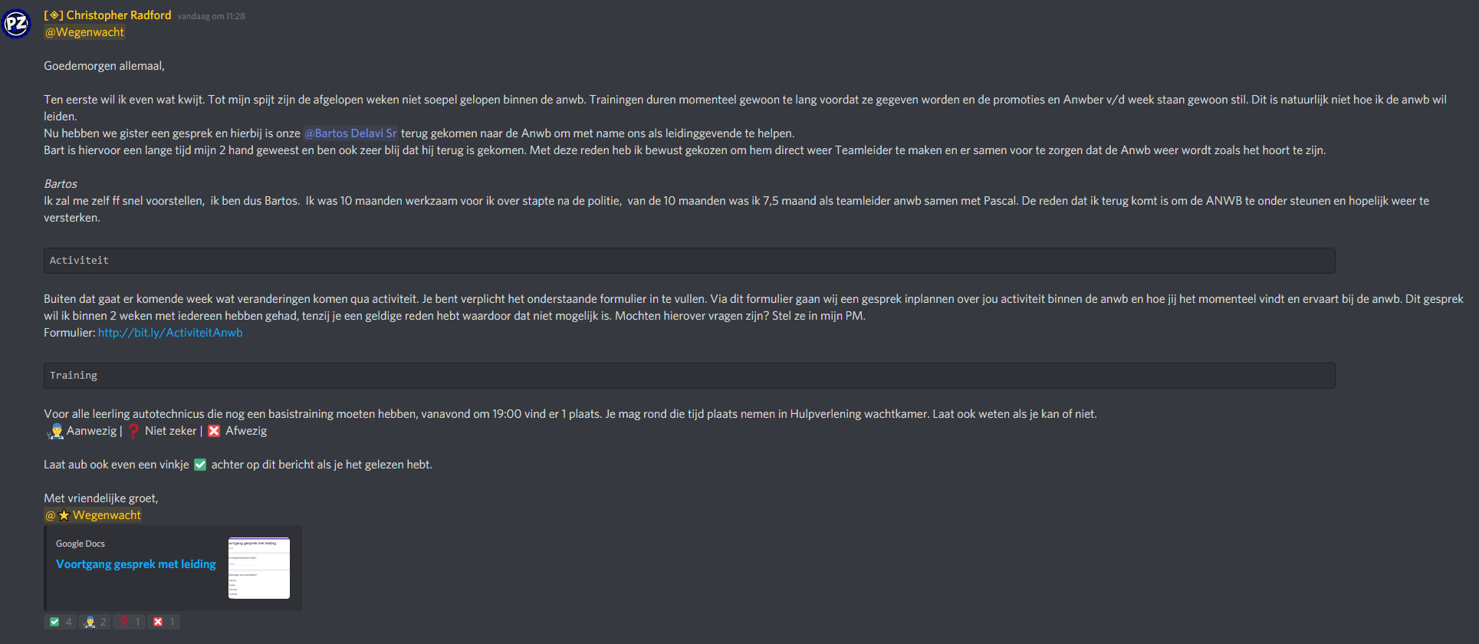
Task: Click the @Wegenwacht mention under the username
Action: click(84, 32)
